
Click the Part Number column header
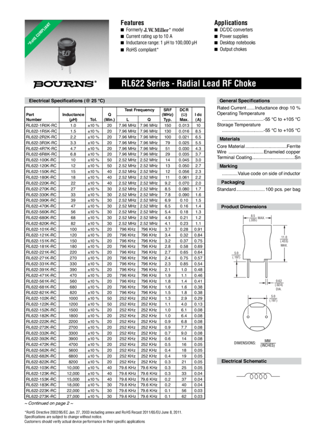point(34,117)
